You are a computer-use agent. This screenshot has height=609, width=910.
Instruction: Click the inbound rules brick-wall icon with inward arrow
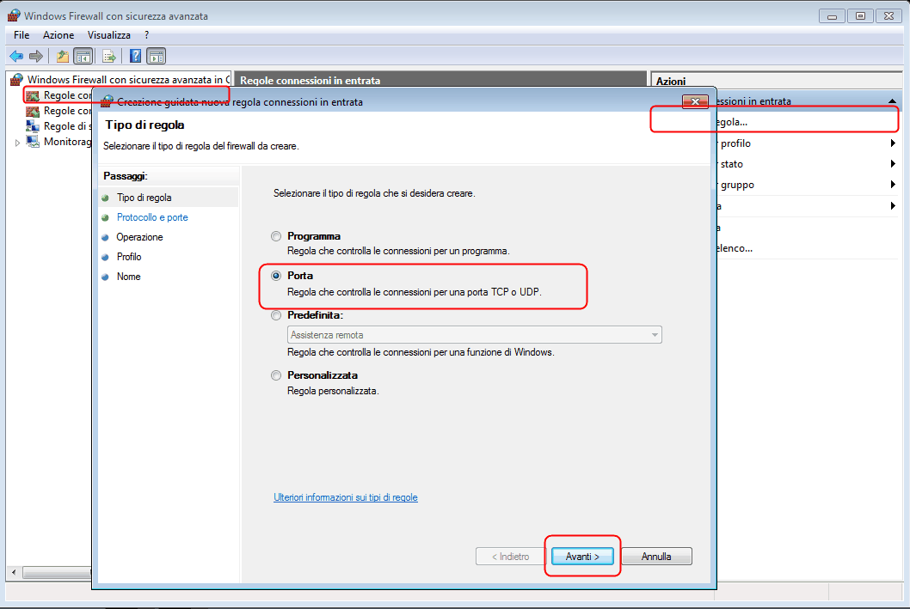point(33,95)
